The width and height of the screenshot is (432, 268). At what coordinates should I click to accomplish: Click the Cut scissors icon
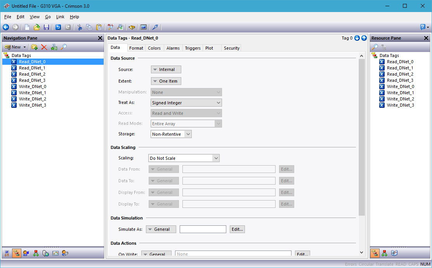tap(80, 27)
